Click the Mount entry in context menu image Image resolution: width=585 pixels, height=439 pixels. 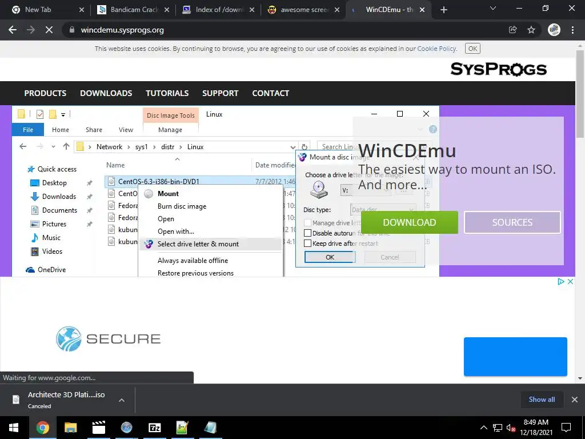tap(168, 193)
